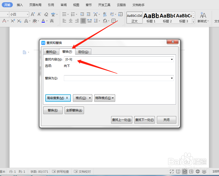Open the 引用 ribbon tab
This screenshot has width=219, height=176.
point(51,5)
